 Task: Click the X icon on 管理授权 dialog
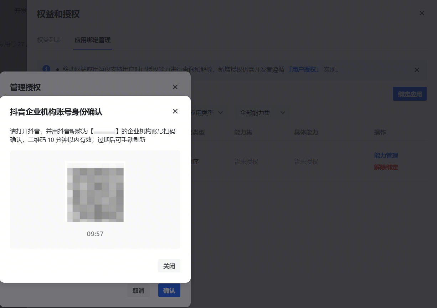(x=175, y=87)
